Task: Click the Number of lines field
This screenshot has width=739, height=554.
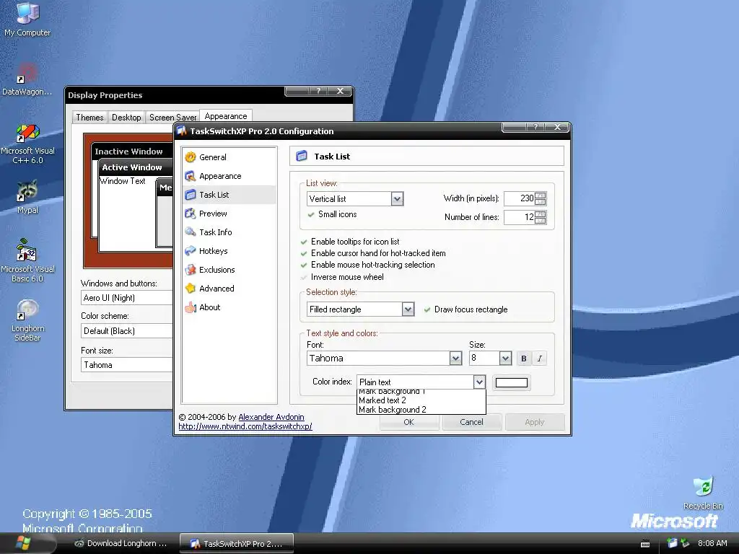Action: (519, 216)
